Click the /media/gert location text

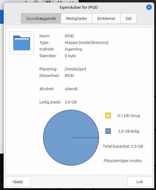(76, 69)
